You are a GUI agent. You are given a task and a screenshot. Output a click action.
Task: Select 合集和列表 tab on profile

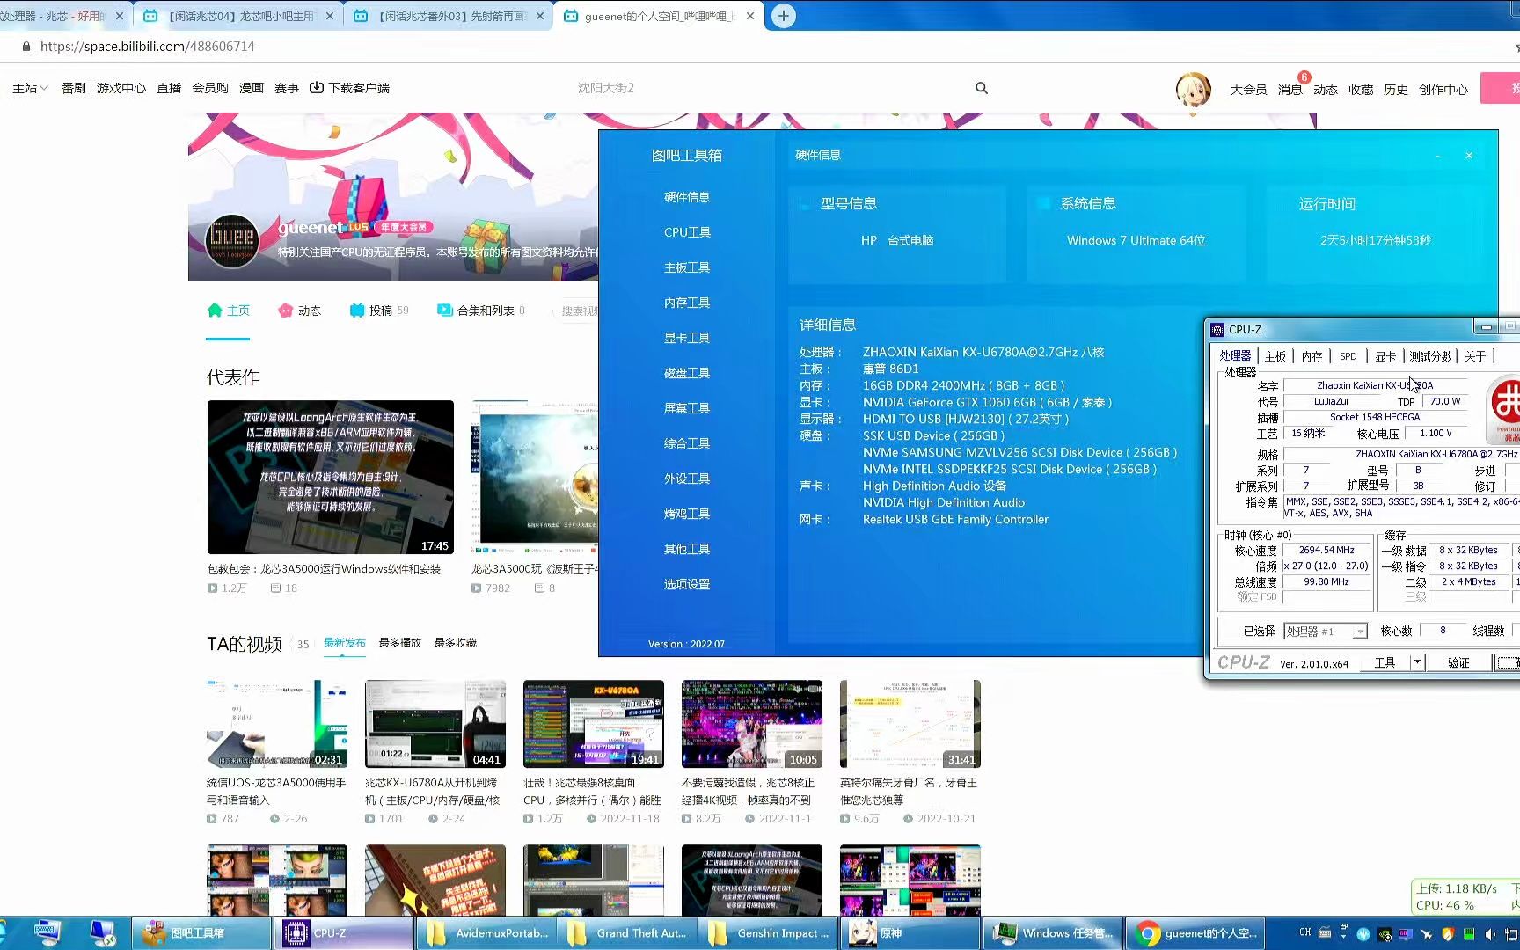pyautogui.click(x=481, y=311)
